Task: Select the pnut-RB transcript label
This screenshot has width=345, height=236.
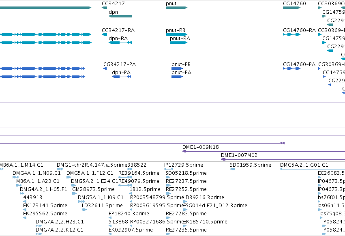Action: click(176, 30)
